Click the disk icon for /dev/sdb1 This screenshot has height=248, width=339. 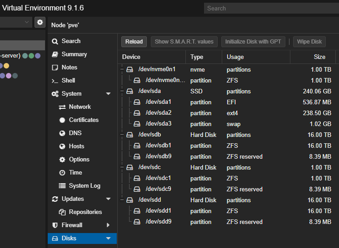pyautogui.click(x=137, y=146)
